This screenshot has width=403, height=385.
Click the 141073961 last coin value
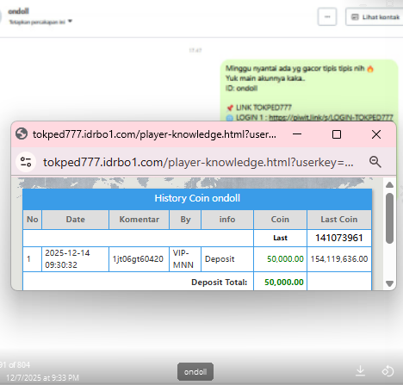tap(339, 238)
